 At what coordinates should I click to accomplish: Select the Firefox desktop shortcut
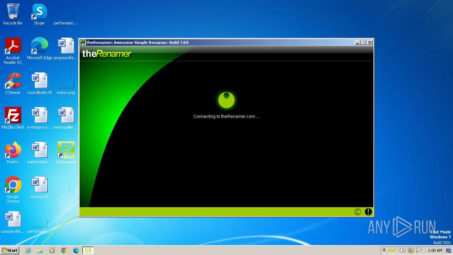click(x=13, y=153)
